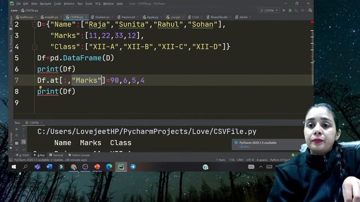The image size is (360, 202).
Task: Open Google Chrome from taskbar
Action: 74,167
